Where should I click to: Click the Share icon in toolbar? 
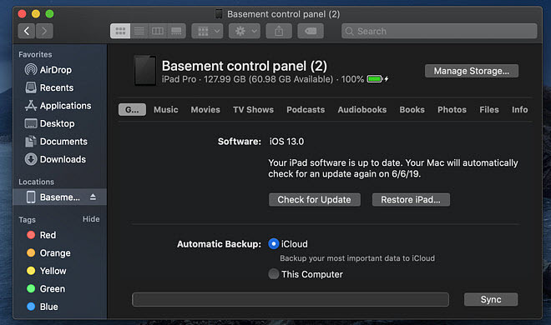pos(279,31)
